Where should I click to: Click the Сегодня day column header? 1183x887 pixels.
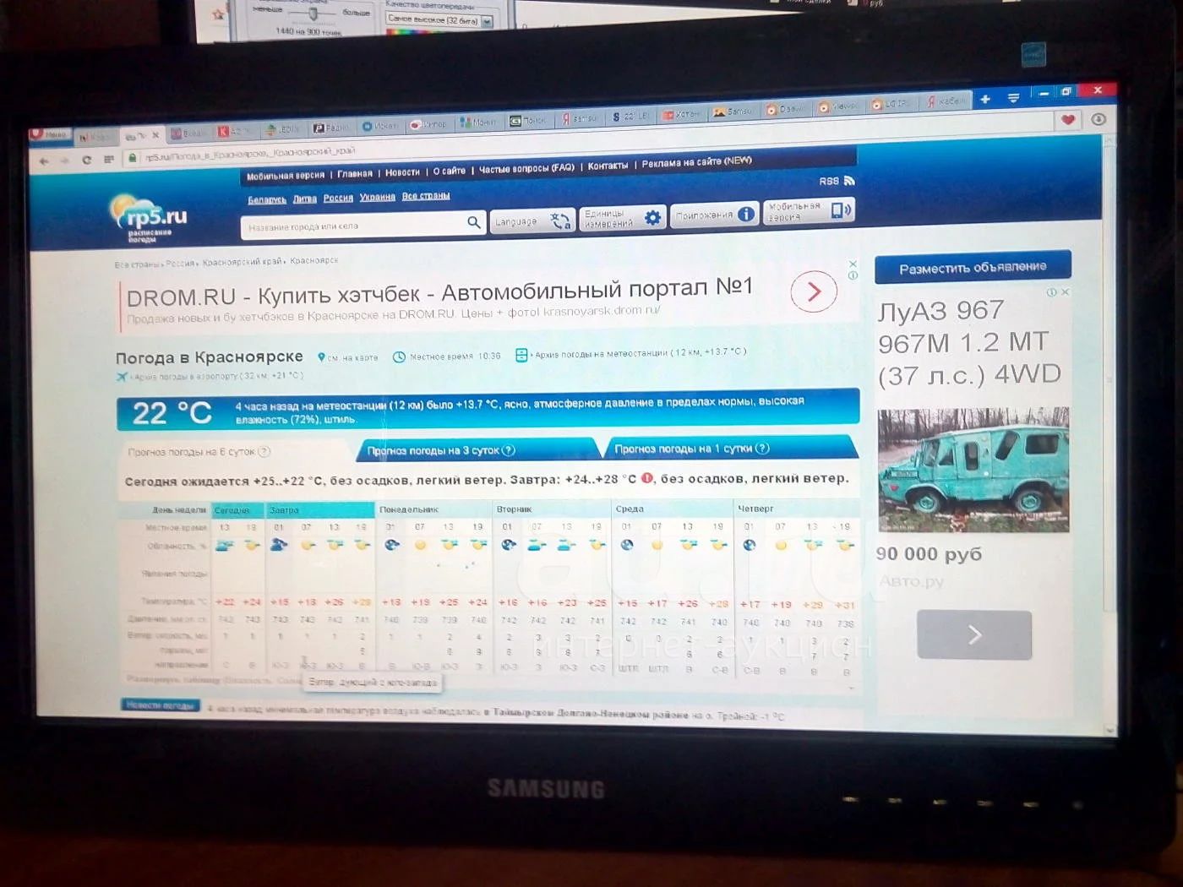tap(238, 510)
